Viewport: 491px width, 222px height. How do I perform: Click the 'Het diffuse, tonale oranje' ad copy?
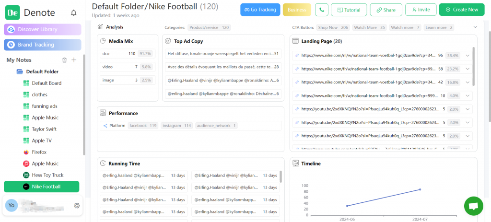click(x=223, y=54)
